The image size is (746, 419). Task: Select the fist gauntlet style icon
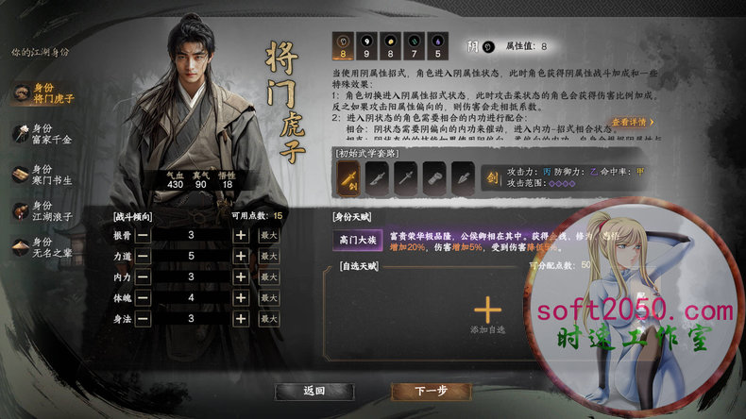(x=434, y=178)
